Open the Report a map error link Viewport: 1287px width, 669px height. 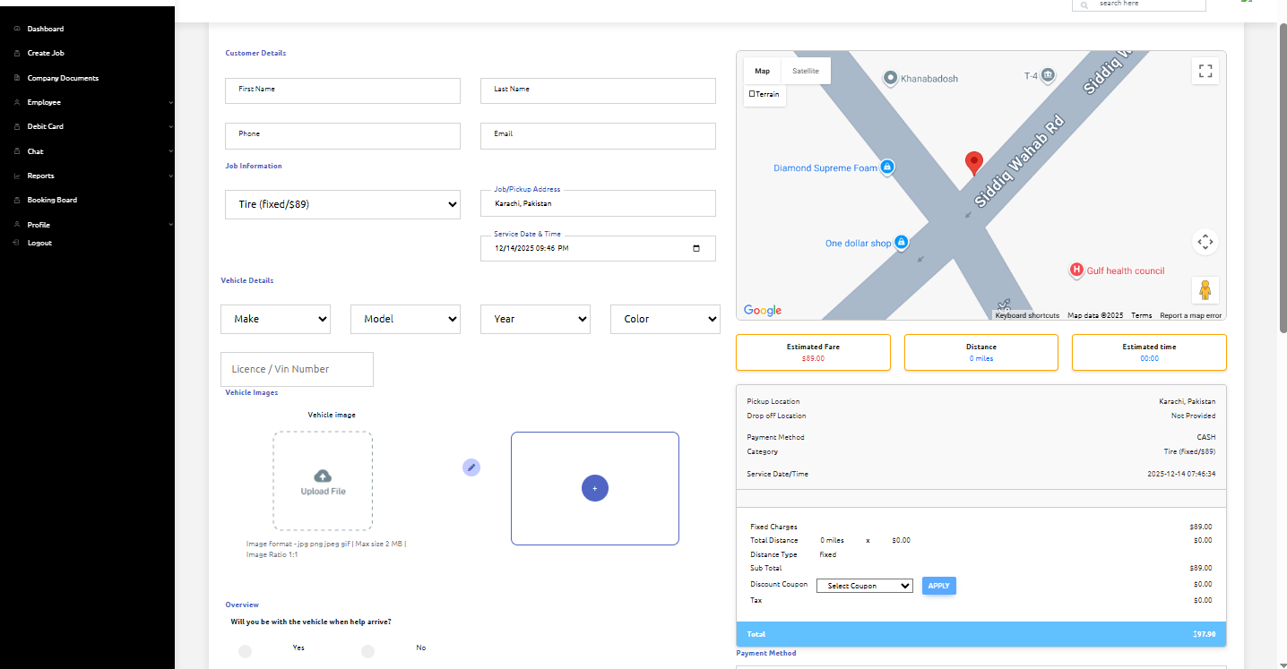click(x=1192, y=315)
